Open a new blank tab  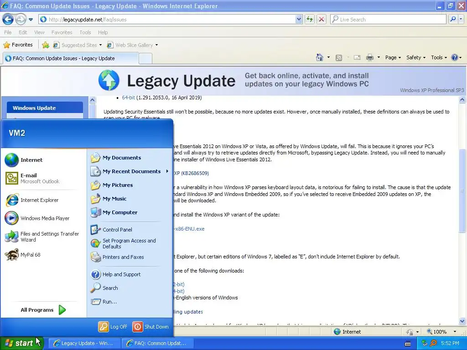click(x=145, y=59)
